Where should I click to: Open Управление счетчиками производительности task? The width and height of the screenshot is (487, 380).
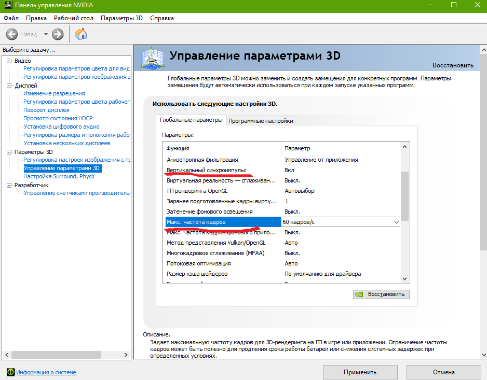pyautogui.click(x=77, y=193)
